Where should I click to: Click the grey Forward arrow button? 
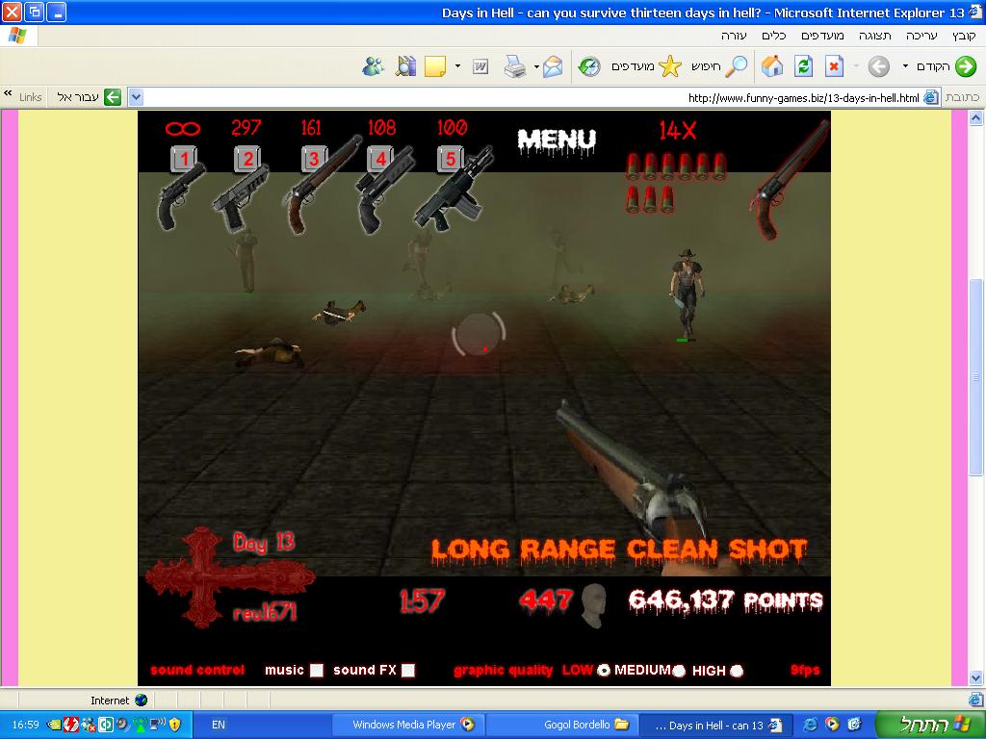click(x=878, y=66)
